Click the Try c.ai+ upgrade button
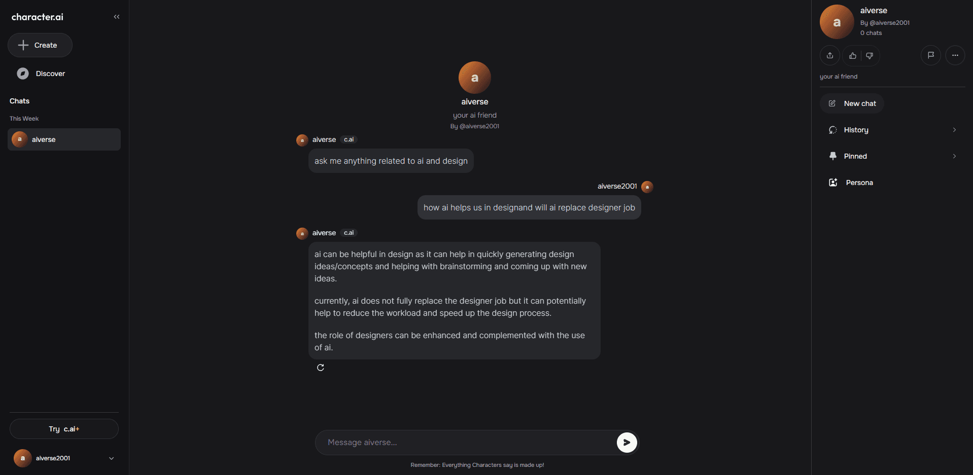The width and height of the screenshot is (973, 475). pos(63,428)
